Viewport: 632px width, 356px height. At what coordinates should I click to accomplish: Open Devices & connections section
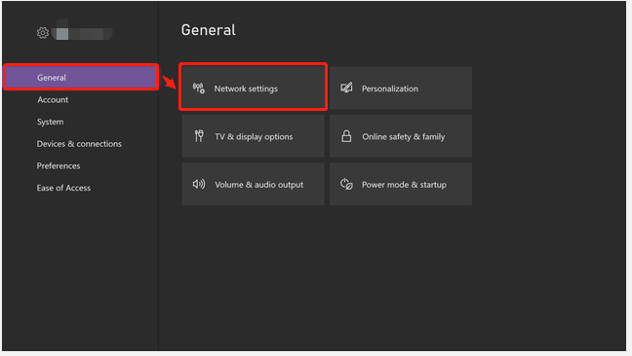click(x=79, y=144)
